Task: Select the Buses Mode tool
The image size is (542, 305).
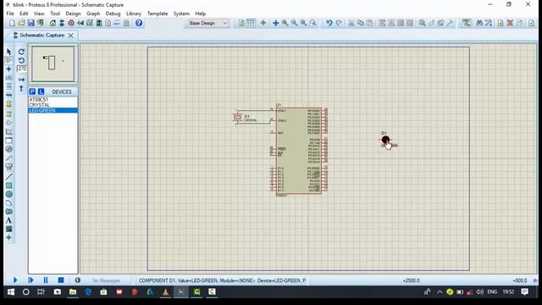Action: [x=9, y=95]
